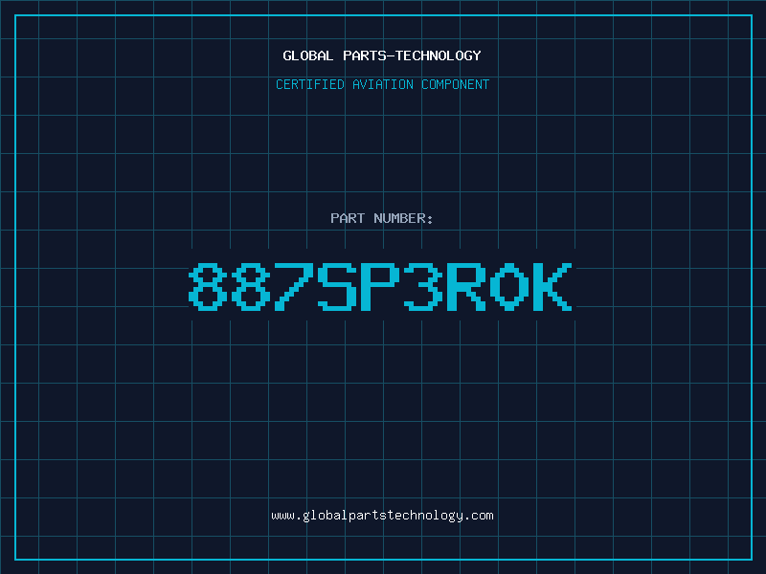Image resolution: width=766 pixels, height=574 pixels.
Task: Select 'CERTIFIED AVIATION COMPONENT' subtitle text
Action: pyautogui.click(x=382, y=84)
